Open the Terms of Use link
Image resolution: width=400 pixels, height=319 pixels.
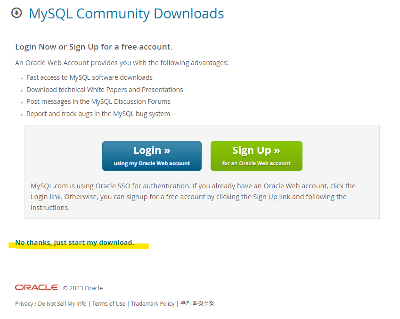pos(109,304)
